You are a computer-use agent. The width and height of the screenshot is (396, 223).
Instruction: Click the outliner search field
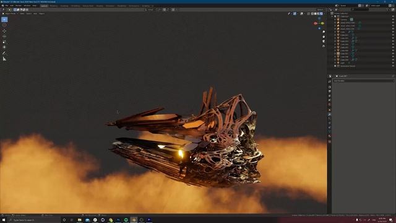(360, 10)
